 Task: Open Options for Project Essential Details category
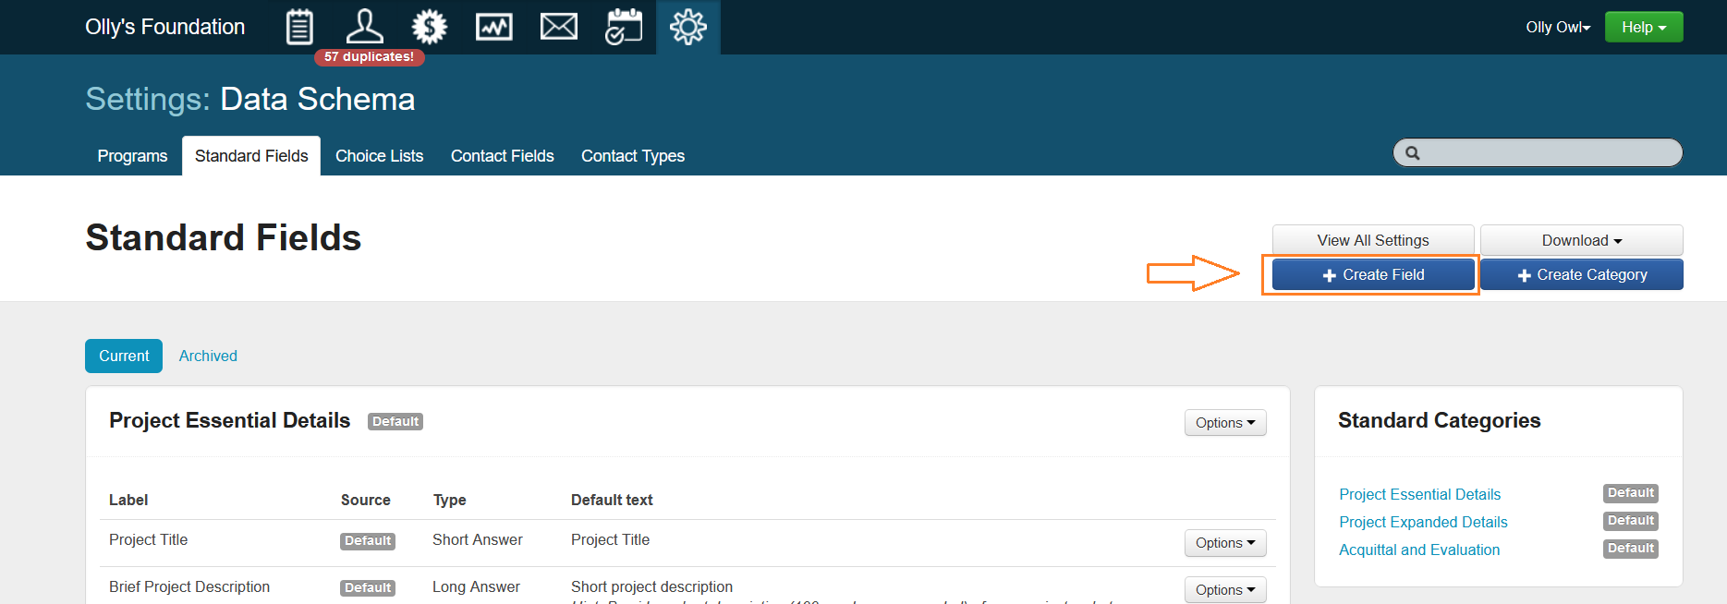coord(1225,423)
